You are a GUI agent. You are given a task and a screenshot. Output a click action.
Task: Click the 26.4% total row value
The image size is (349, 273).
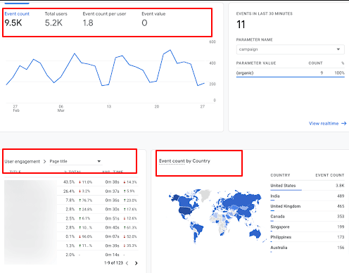[69, 191]
